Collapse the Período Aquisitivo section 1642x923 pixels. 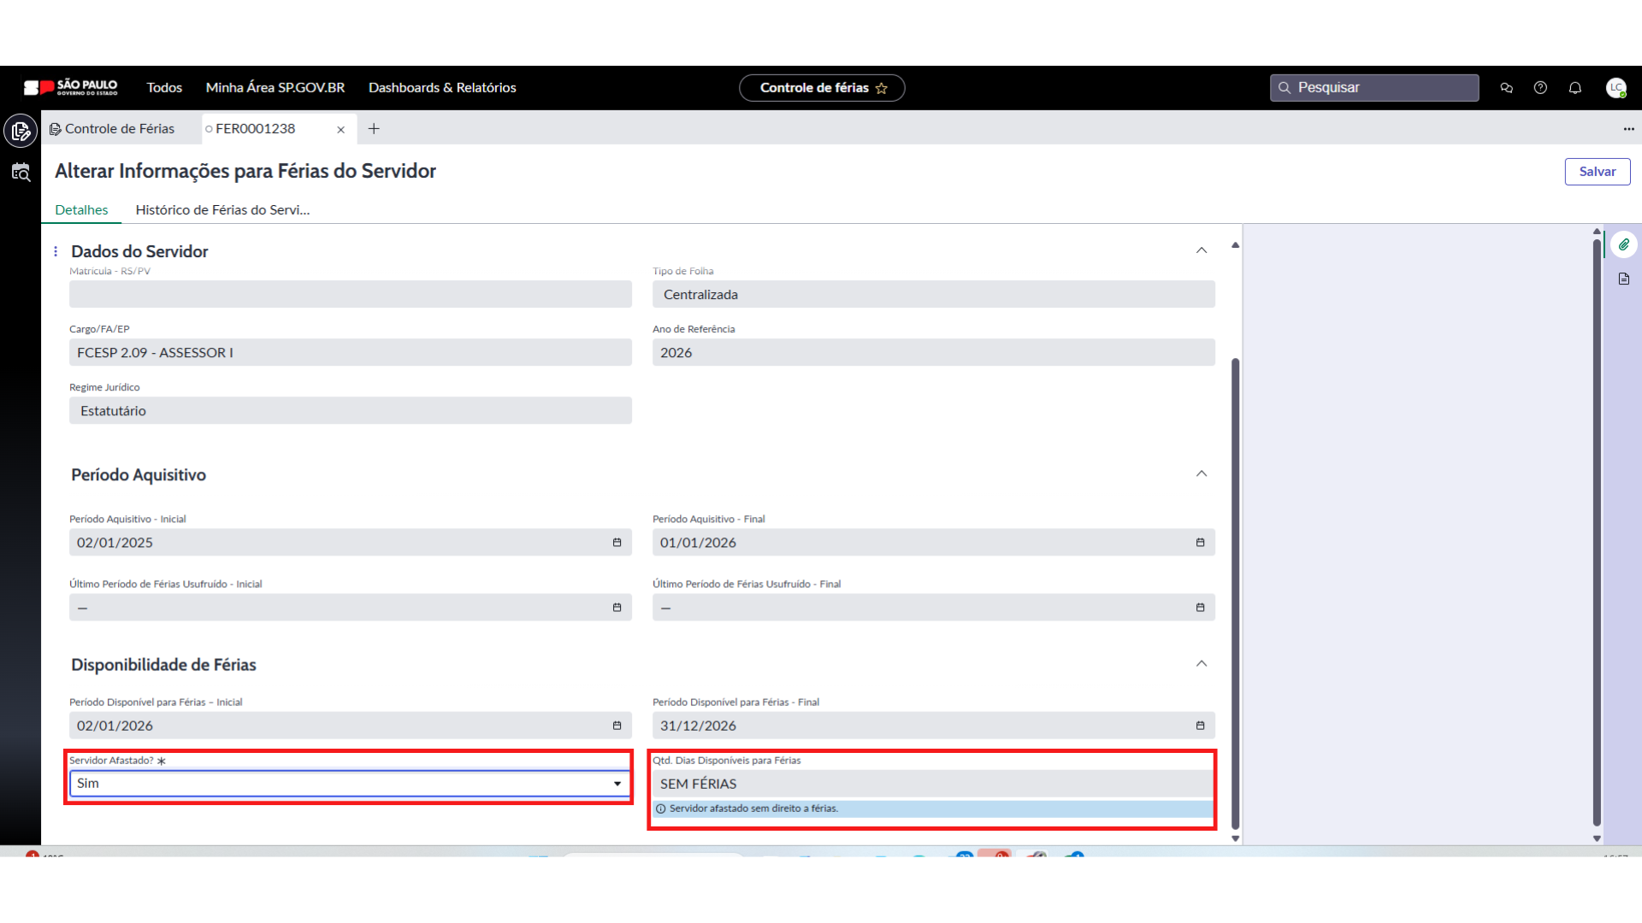(1202, 473)
